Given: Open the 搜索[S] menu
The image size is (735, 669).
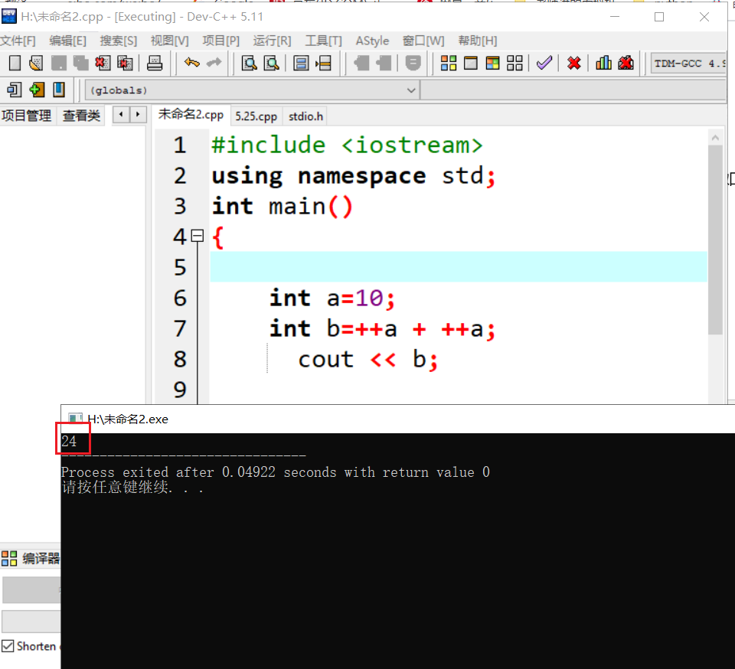Looking at the screenshot, I should [119, 41].
